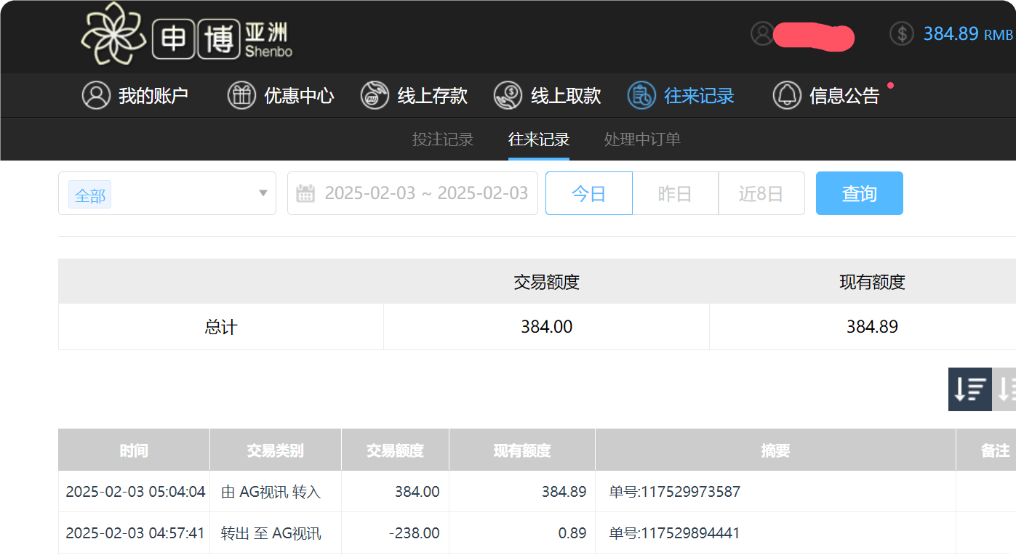Select descending sort above the records table
The width and height of the screenshot is (1016, 555).
pyautogui.click(x=970, y=389)
